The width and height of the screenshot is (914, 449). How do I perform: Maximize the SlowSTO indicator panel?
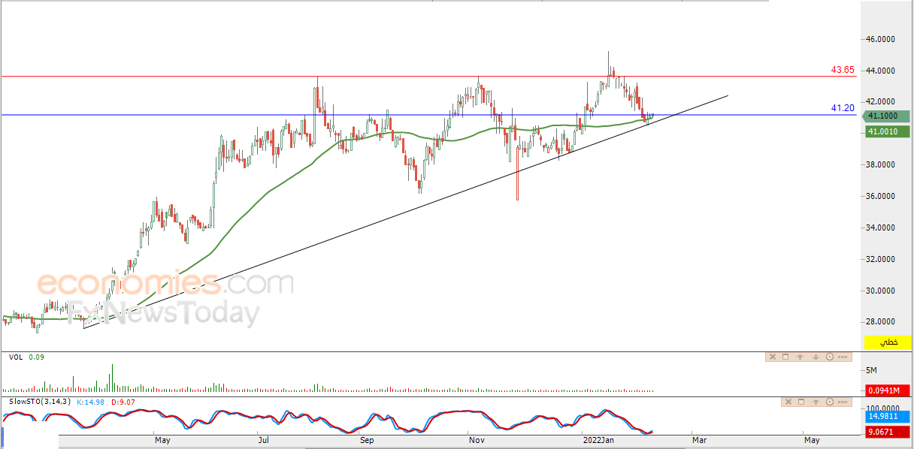point(801,402)
